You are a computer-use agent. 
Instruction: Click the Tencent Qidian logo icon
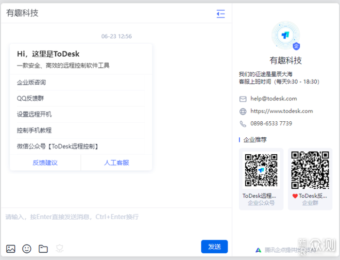(x=258, y=250)
